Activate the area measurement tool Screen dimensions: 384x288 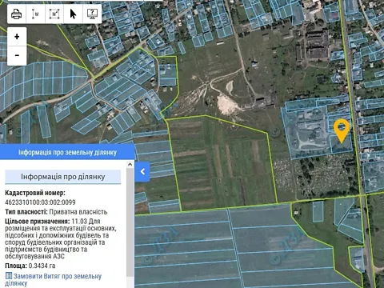54,14
